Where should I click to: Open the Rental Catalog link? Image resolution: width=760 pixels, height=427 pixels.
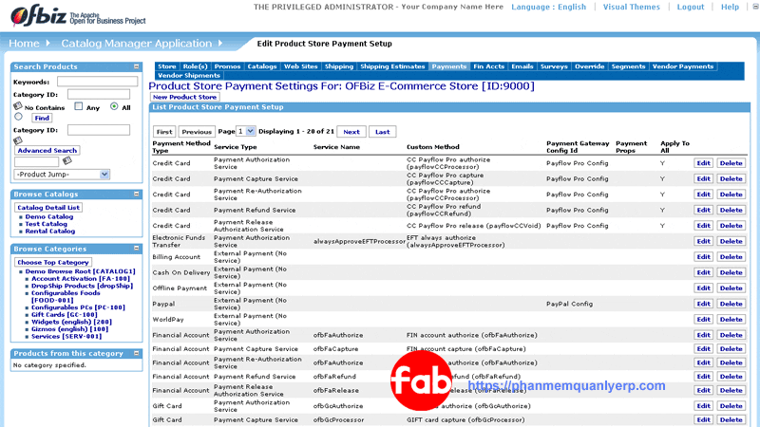pos(50,232)
